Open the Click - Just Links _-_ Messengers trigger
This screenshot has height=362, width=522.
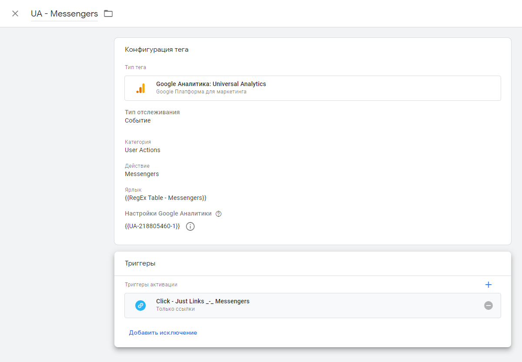click(x=203, y=301)
